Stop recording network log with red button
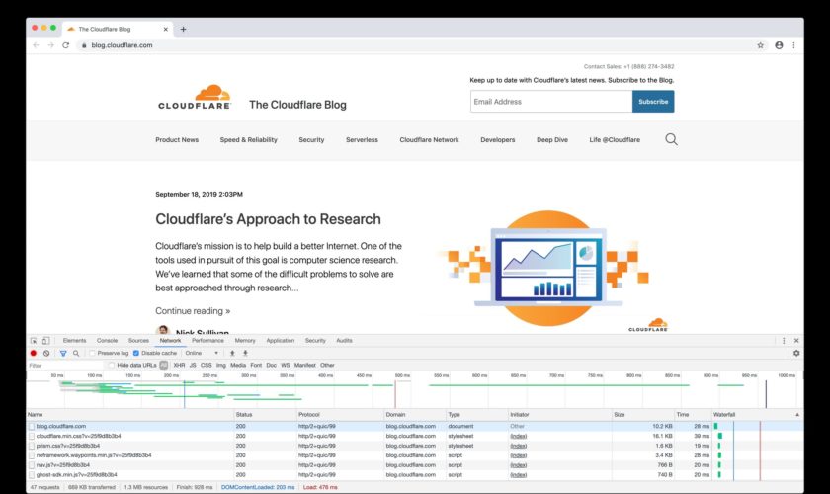This screenshot has width=830, height=494. 33,353
